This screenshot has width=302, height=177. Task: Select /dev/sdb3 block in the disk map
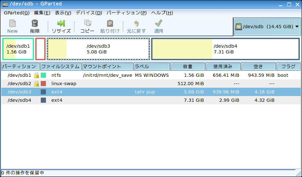(99, 49)
